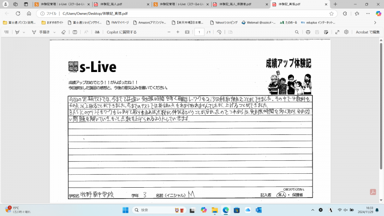384x216 pixels.
Task: Open Outlook from the taskbar
Action: pyautogui.click(x=259, y=210)
